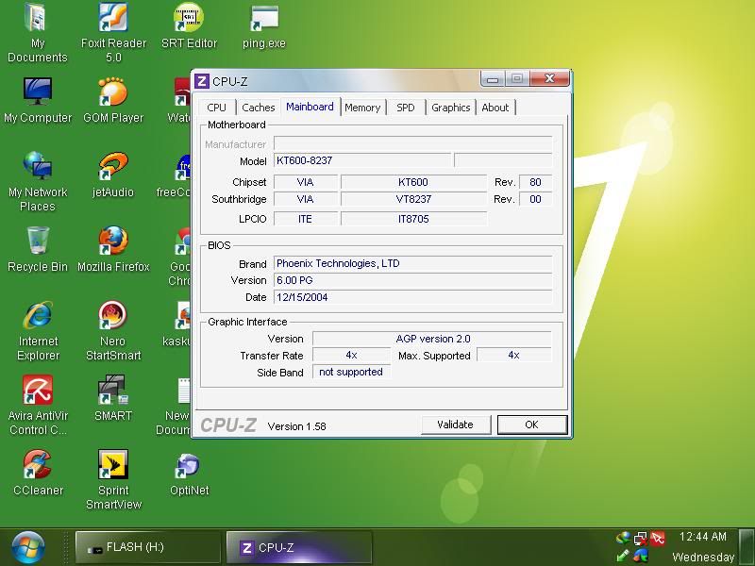Launch Nero StartSmart shortcut
The image size is (755, 566).
(113, 331)
